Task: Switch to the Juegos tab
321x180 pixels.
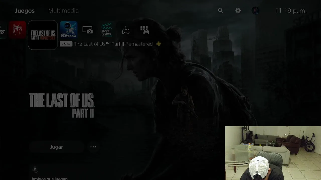Action: click(x=25, y=11)
